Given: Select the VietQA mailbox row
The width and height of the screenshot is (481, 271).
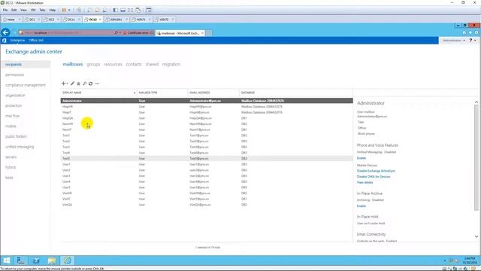Looking at the screenshot, I should 207,205.
